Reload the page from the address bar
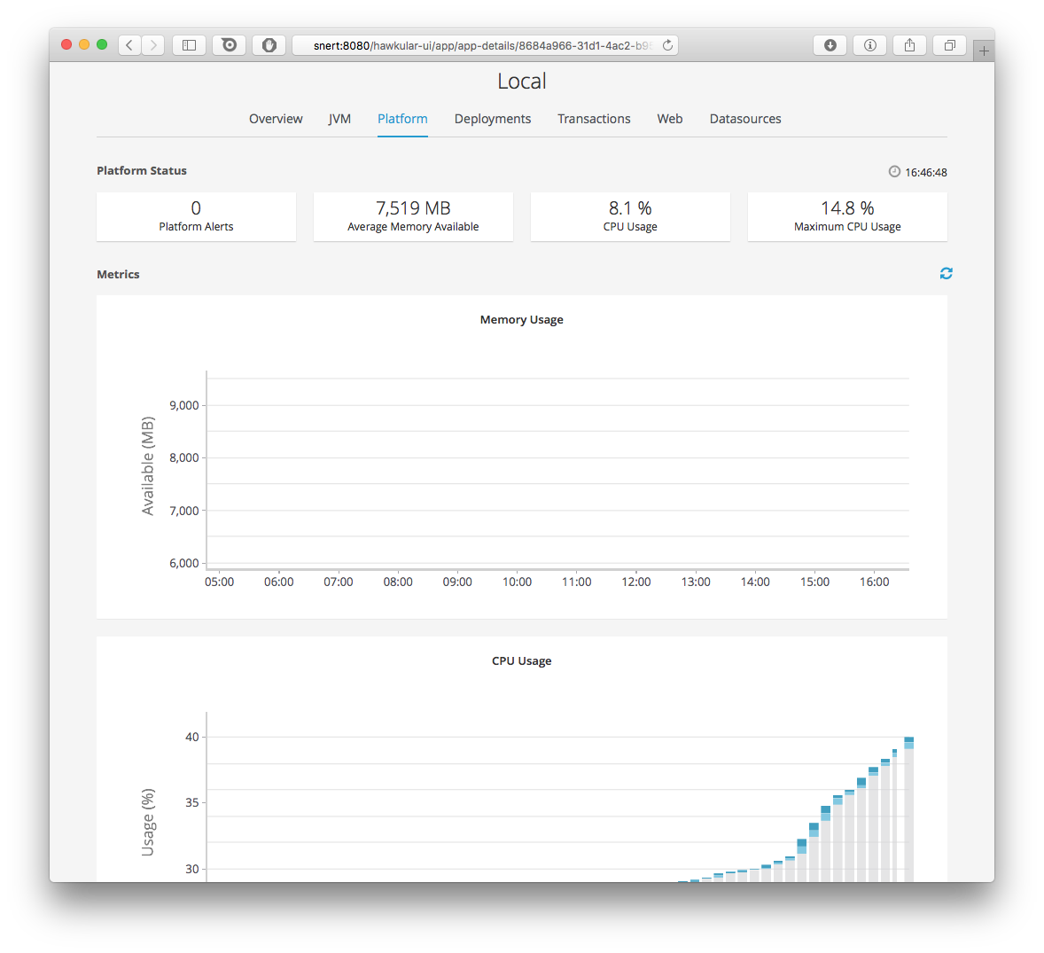The image size is (1044, 953). coord(668,45)
